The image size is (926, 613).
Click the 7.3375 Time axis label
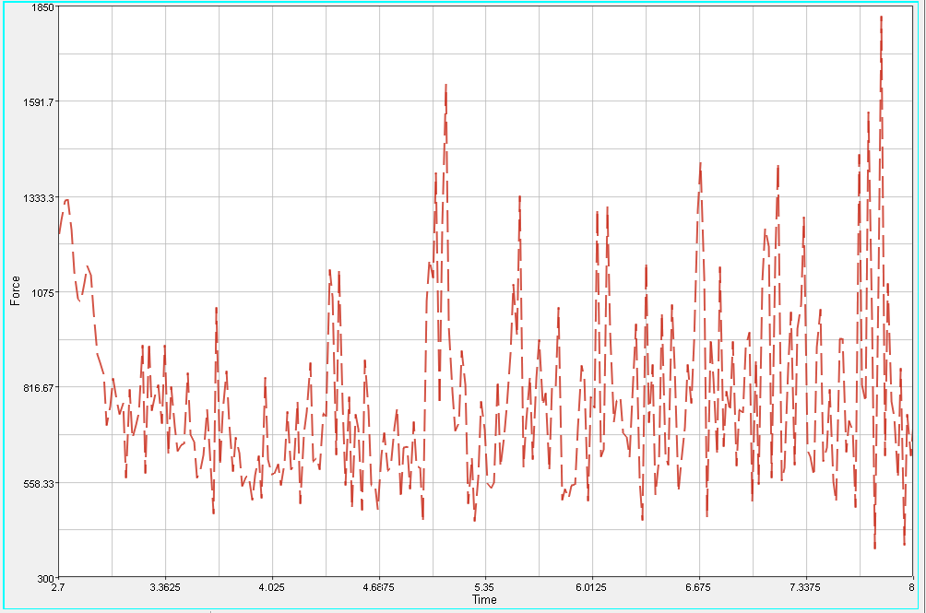805,587
